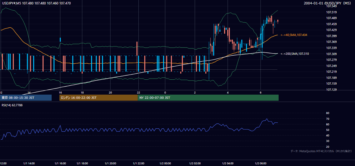Click the '1/2 06:00' bottom time label
355x166 pixels.
click(x=261, y=163)
